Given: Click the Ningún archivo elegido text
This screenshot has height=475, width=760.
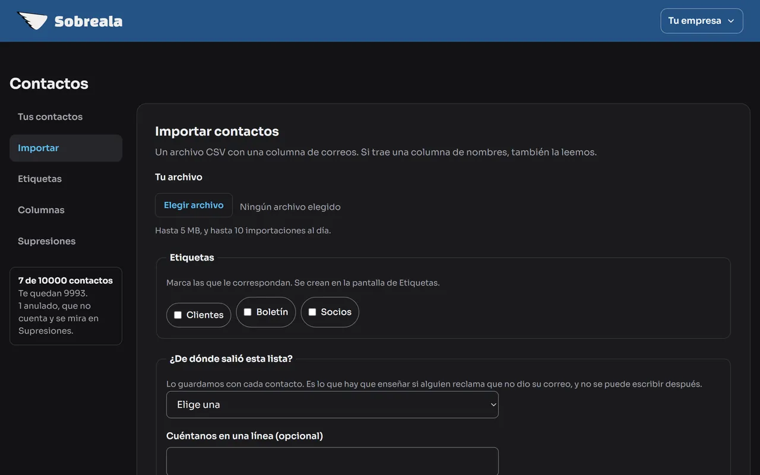Looking at the screenshot, I should click(x=290, y=207).
